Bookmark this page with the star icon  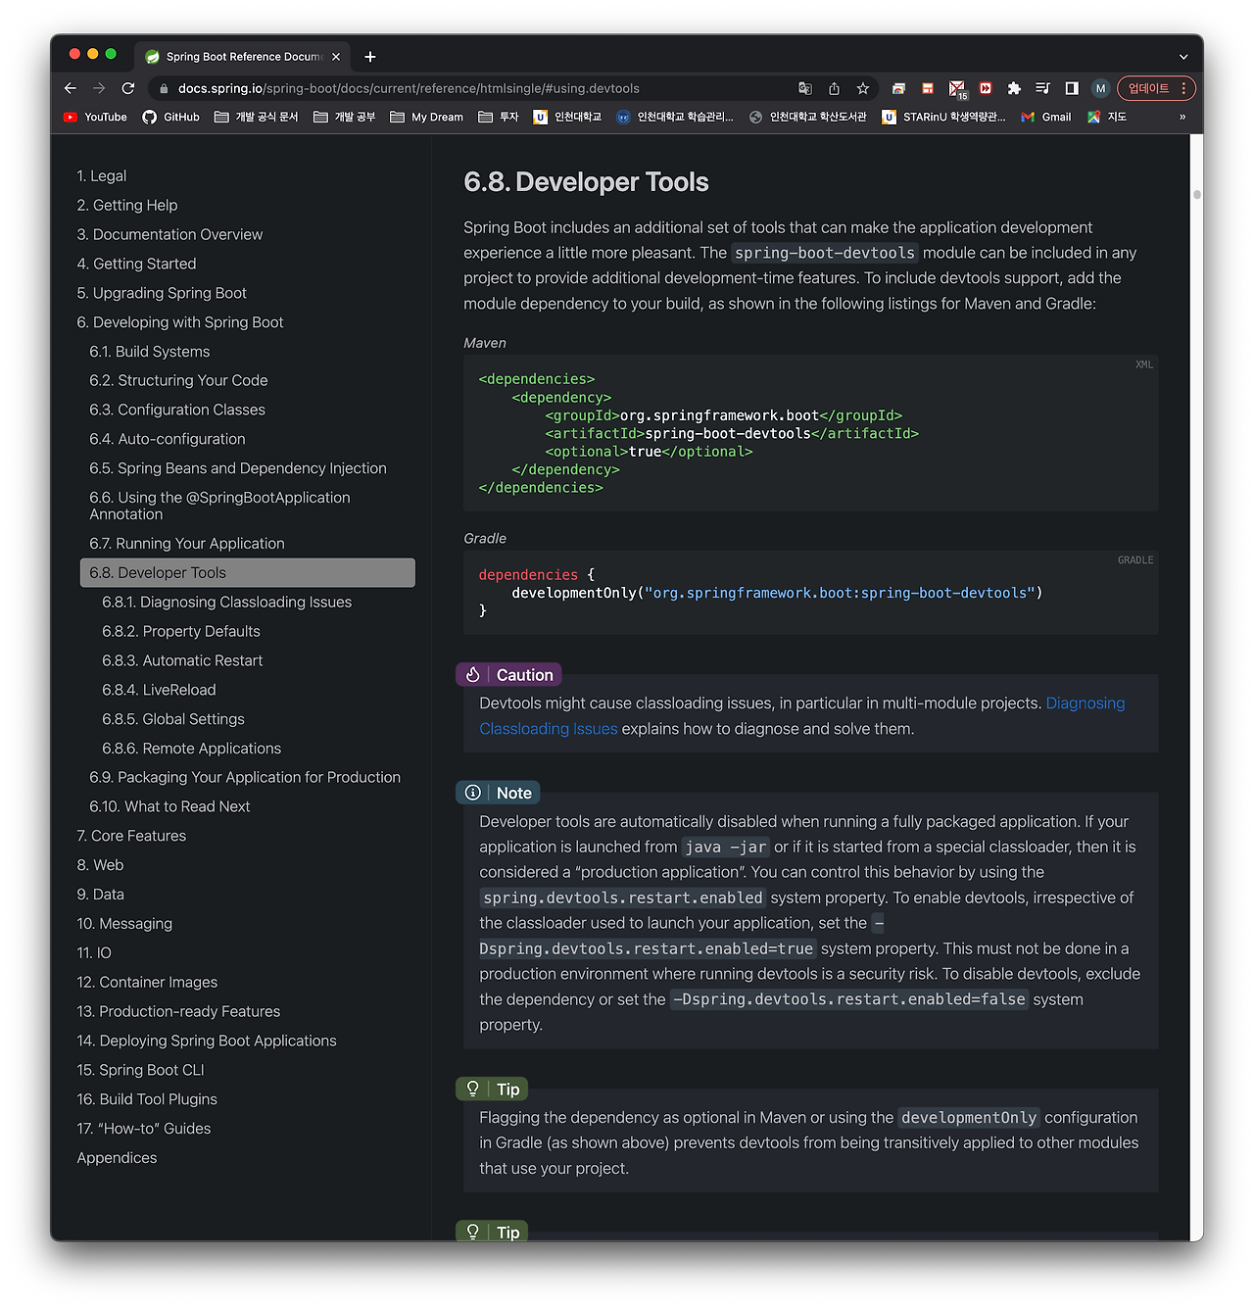coord(862,88)
